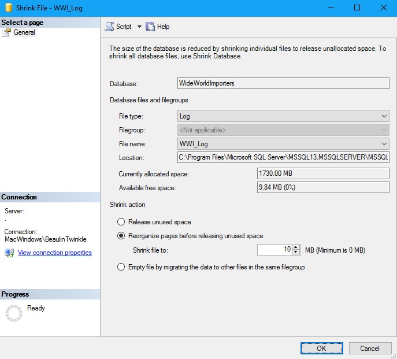This screenshot has height=359, width=397.
Task: Select the General page icon
Action: [x=6, y=33]
